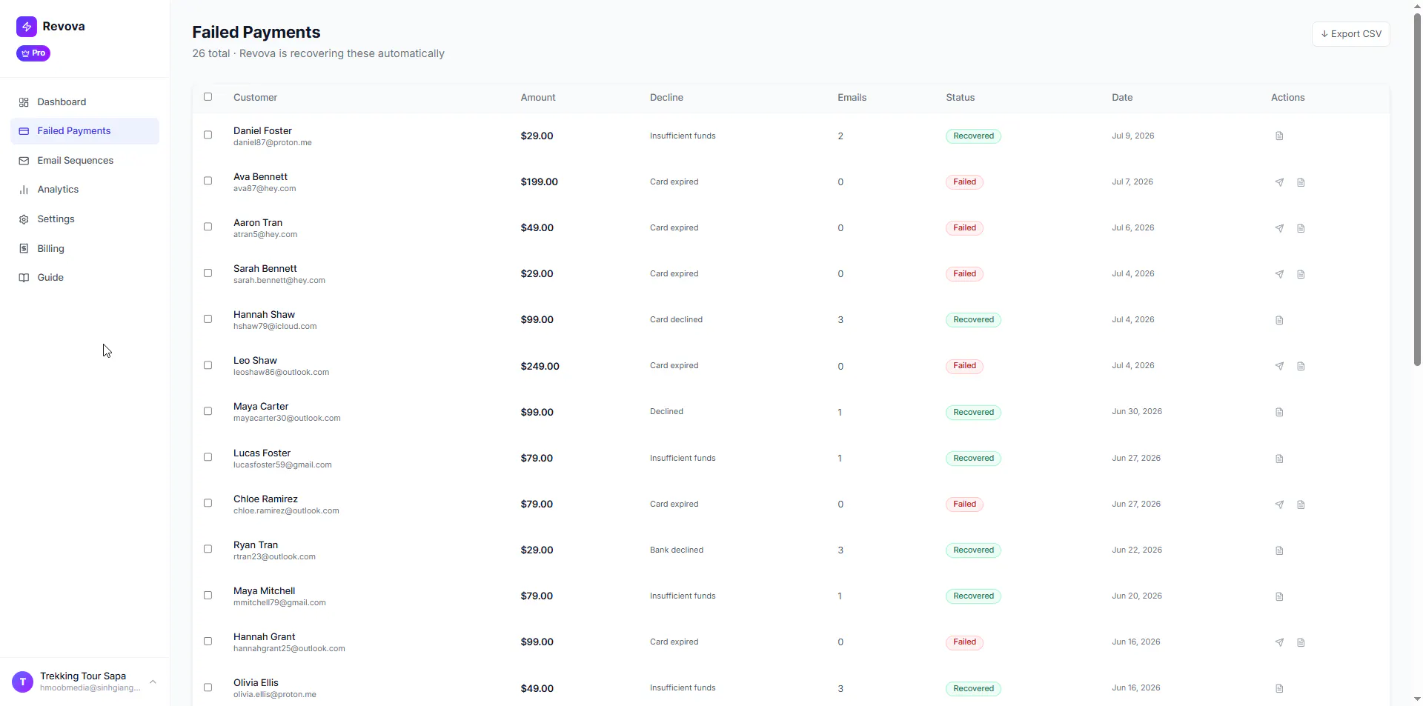Image resolution: width=1423 pixels, height=706 pixels.
Task: Click the Revova lightning logo icon
Action: pyautogui.click(x=27, y=27)
